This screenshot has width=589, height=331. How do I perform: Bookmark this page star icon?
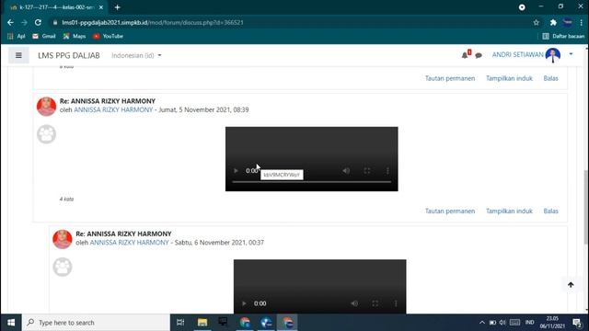536,22
